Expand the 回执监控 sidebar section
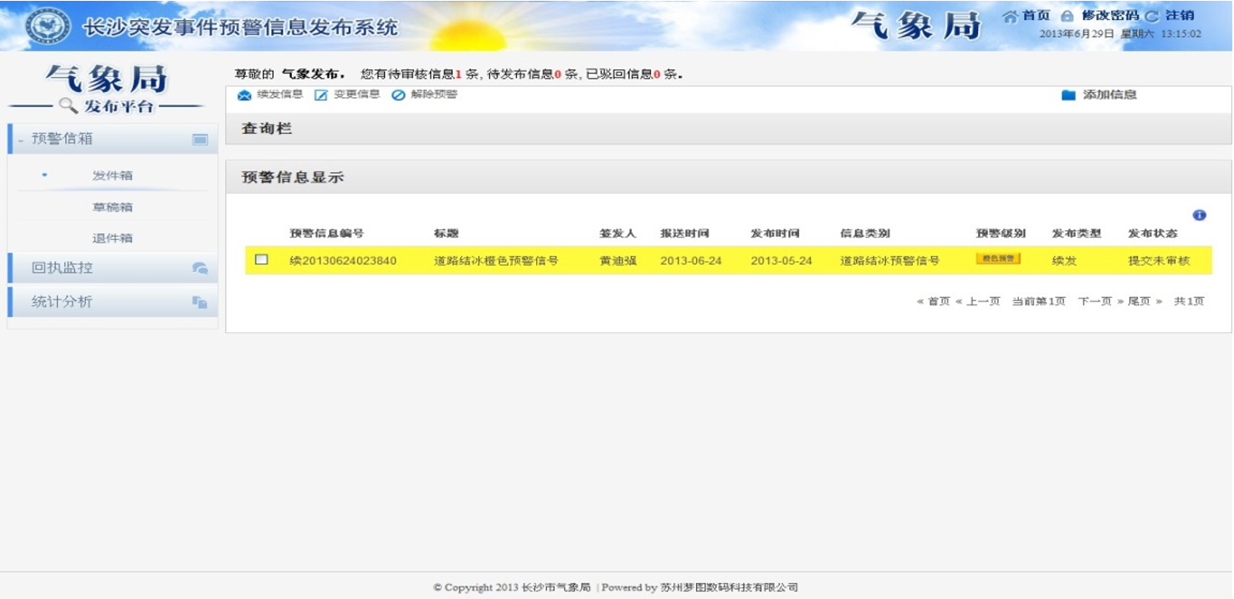 (x=63, y=269)
